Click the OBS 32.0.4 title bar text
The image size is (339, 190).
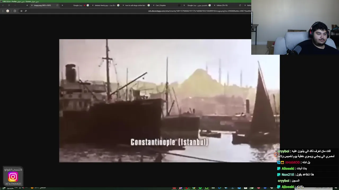[x=21, y=1]
